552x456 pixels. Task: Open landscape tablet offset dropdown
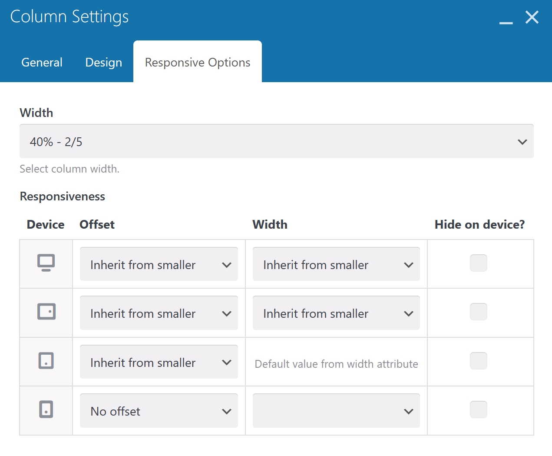[159, 313]
